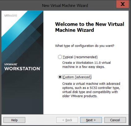Close the wizard with the X button

coord(123,4)
